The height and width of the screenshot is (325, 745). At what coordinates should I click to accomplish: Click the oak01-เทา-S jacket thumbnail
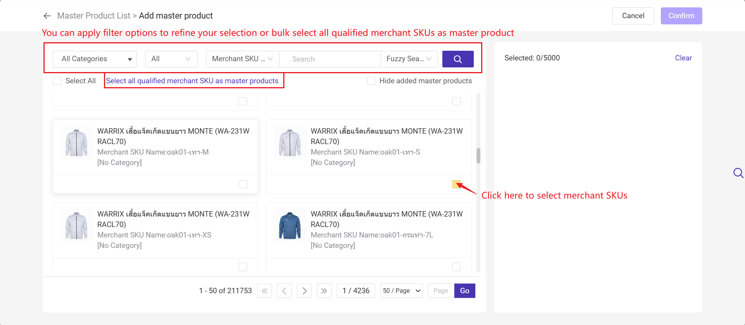click(290, 143)
